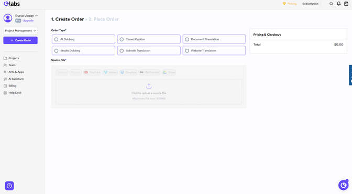The width and height of the screenshot is (352, 194).
Task: Click the Help Desk globe icon
Action: tap(5, 93)
